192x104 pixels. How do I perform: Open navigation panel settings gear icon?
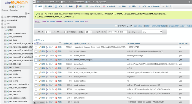(21, 7)
